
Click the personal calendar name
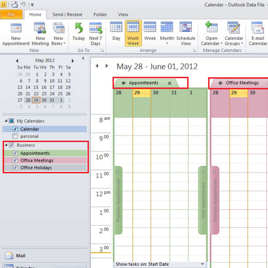29,136
